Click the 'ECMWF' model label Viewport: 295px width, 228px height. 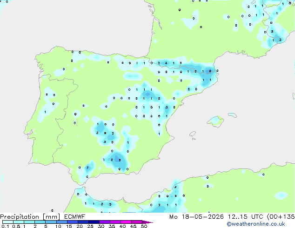(x=75, y=217)
